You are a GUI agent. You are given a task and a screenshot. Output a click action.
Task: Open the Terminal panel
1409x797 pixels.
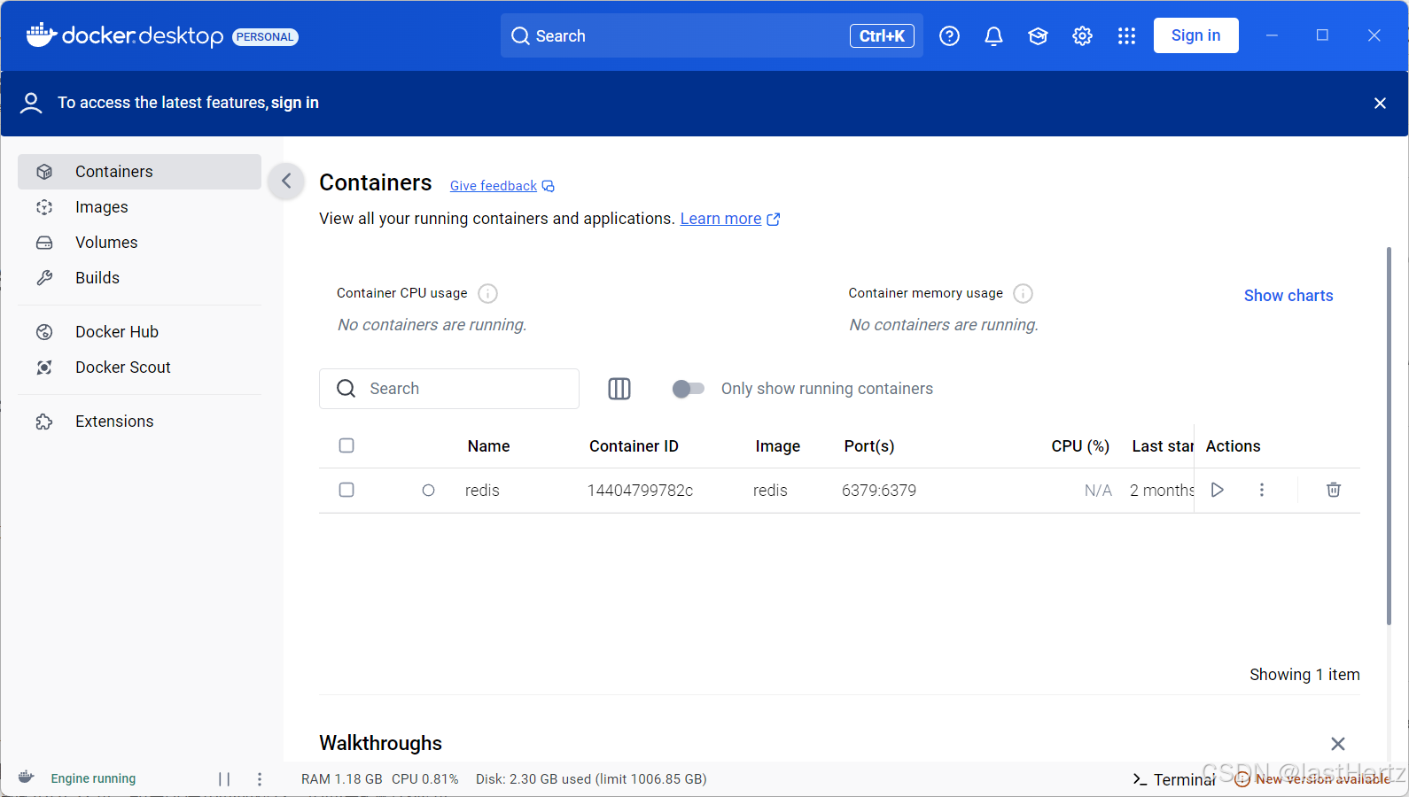coord(1174,779)
